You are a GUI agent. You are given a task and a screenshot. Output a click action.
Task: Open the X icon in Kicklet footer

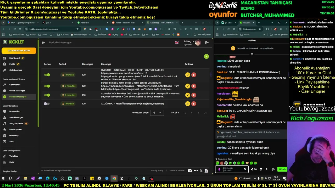pos(201,171)
